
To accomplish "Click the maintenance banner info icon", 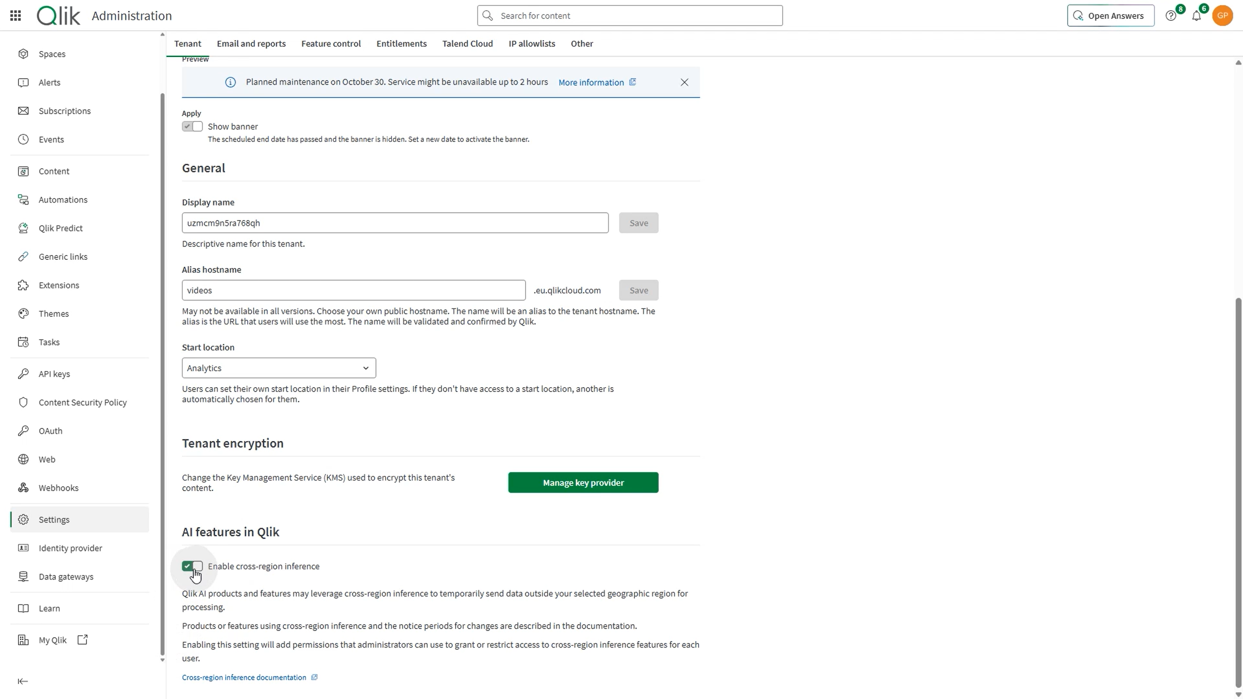I will click(x=230, y=83).
